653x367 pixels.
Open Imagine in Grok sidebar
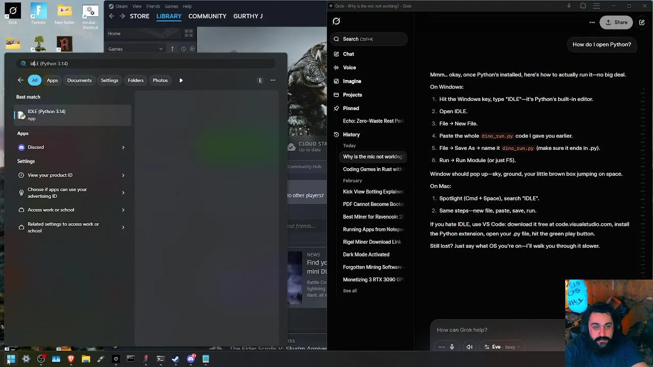(352, 81)
